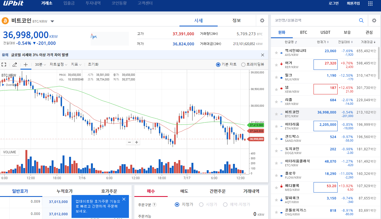Click the 로그인 link
Viewport: 381px width, 219px height.
click(x=333, y=3)
